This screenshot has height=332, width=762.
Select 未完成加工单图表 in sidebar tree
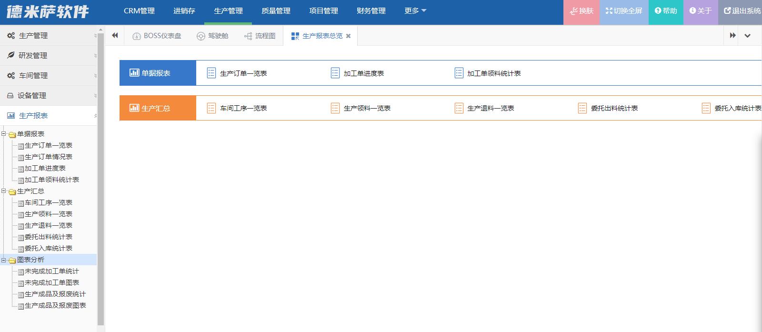coord(51,282)
